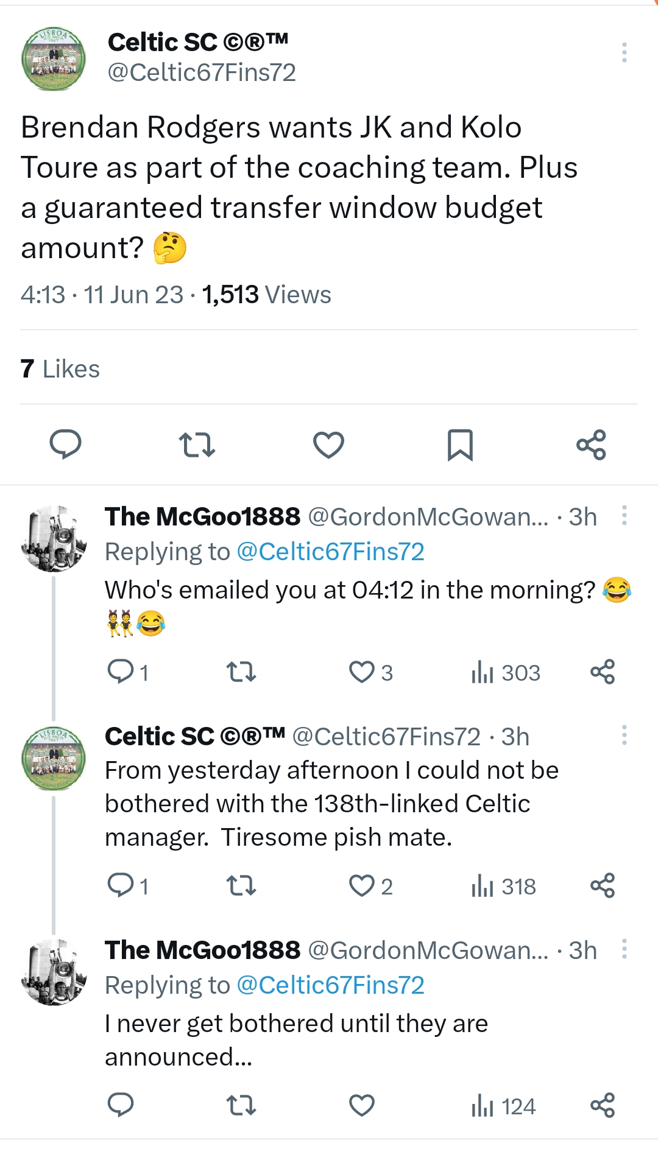Share the 'Tiresome pish mate' reply
This screenshot has width=658, height=1149.
pyautogui.click(x=603, y=885)
